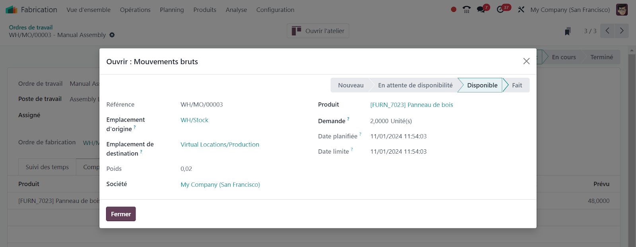Image resolution: width=636 pixels, height=247 pixels.
Task: Switch to the Suivi des temps tab
Action: pyautogui.click(x=47, y=167)
